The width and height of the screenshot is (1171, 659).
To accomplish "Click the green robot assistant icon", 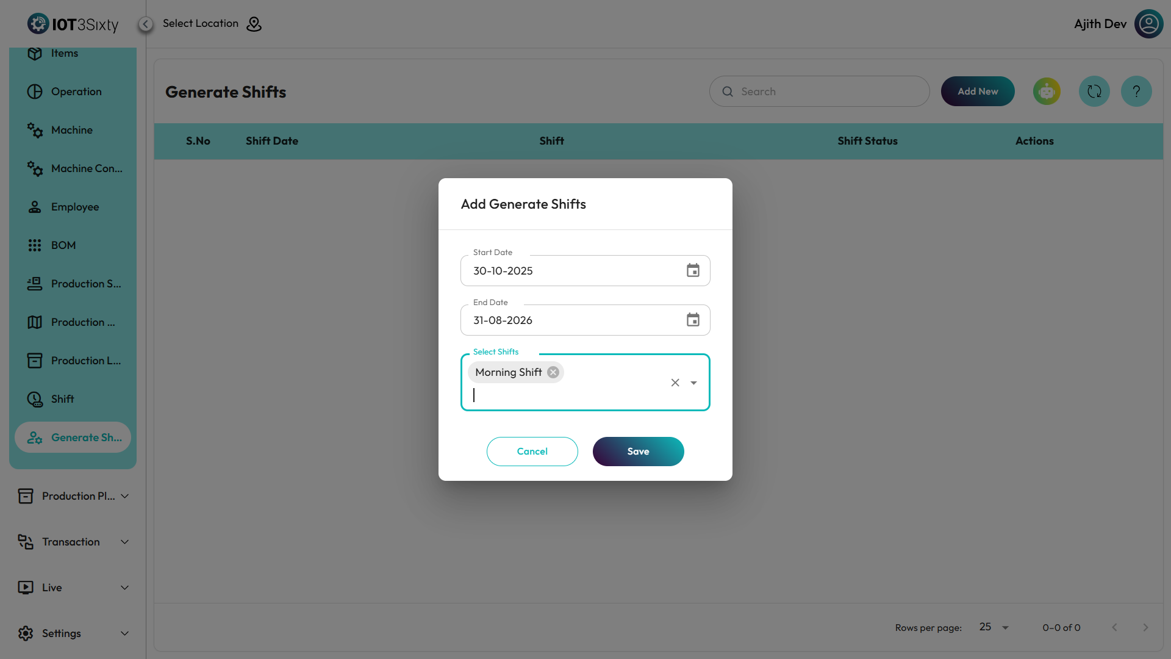I will 1047,92.
